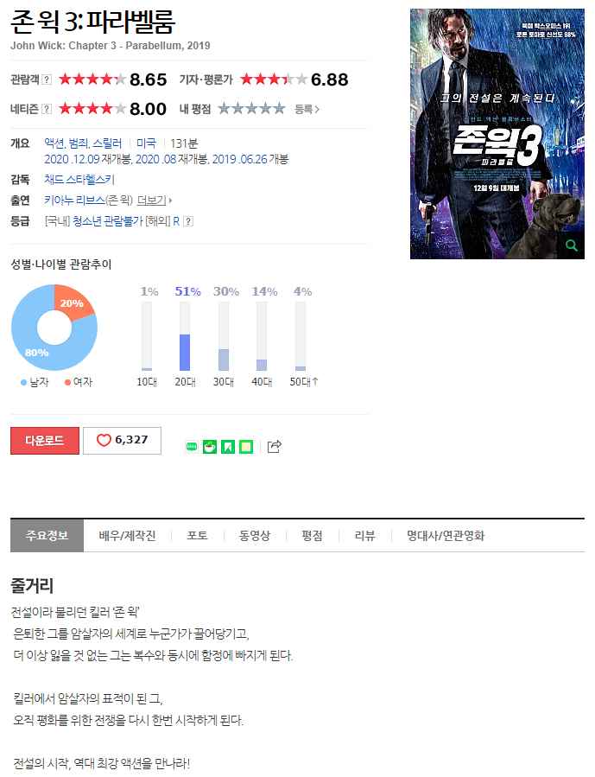The image size is (595, 777).
Task: Set my rating using the gray stars
Action: point(251,109)
